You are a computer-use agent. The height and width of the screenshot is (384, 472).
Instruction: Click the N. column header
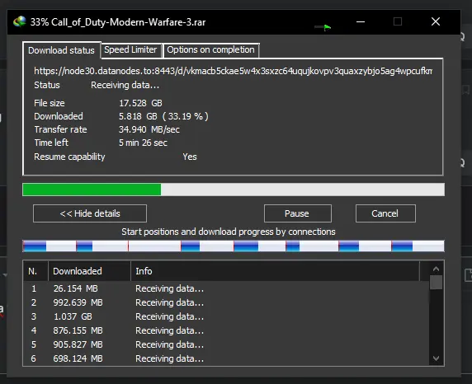point(35,271)
